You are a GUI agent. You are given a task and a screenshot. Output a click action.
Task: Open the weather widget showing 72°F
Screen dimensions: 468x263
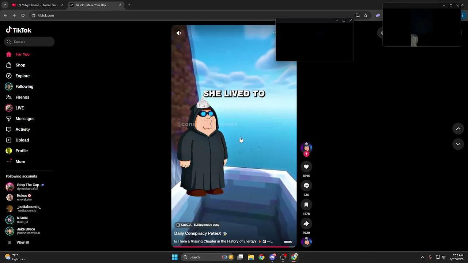click(x=15, y=257)
